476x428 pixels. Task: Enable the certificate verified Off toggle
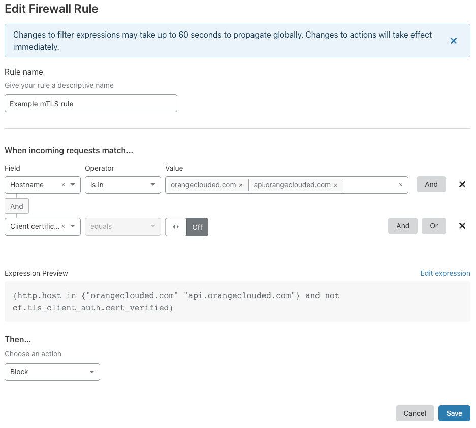click(197, 227)
